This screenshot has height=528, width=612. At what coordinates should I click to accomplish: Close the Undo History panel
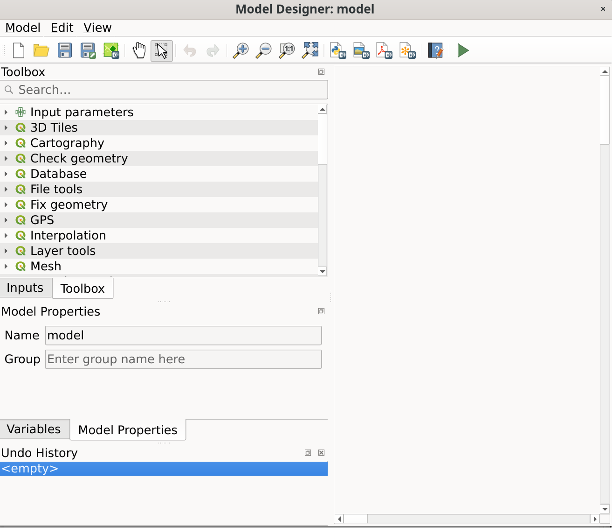click(321, 453)
